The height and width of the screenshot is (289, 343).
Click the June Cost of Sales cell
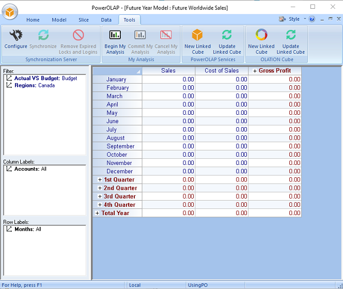(222, 121)
